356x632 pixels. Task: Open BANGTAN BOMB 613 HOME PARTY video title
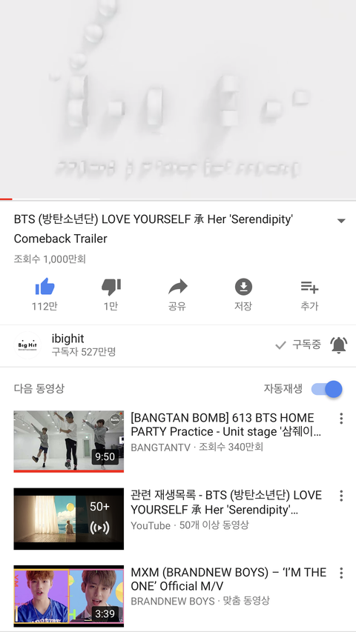pyautogui.click(x=226, y=425)
